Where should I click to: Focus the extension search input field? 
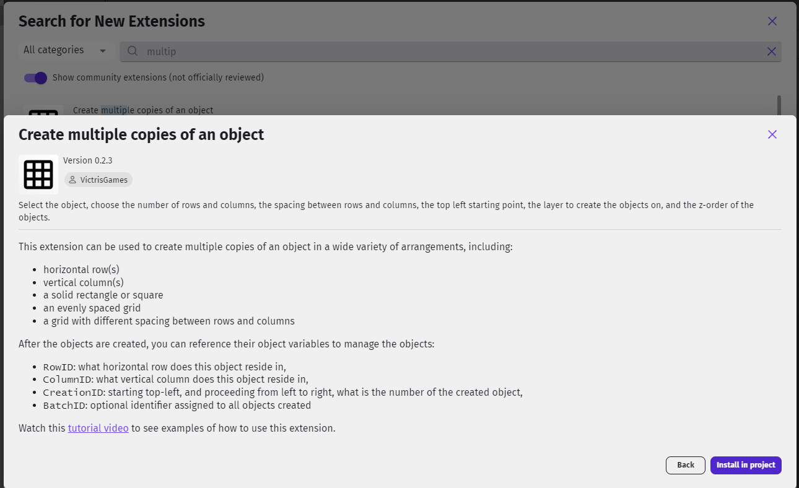(x=434, y=51)
